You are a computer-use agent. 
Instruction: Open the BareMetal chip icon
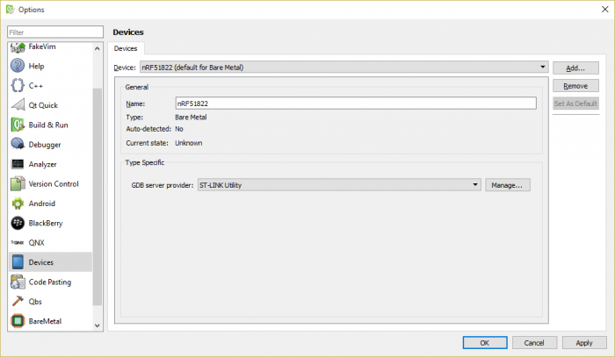pyautogui.click(x=18, y=321)
